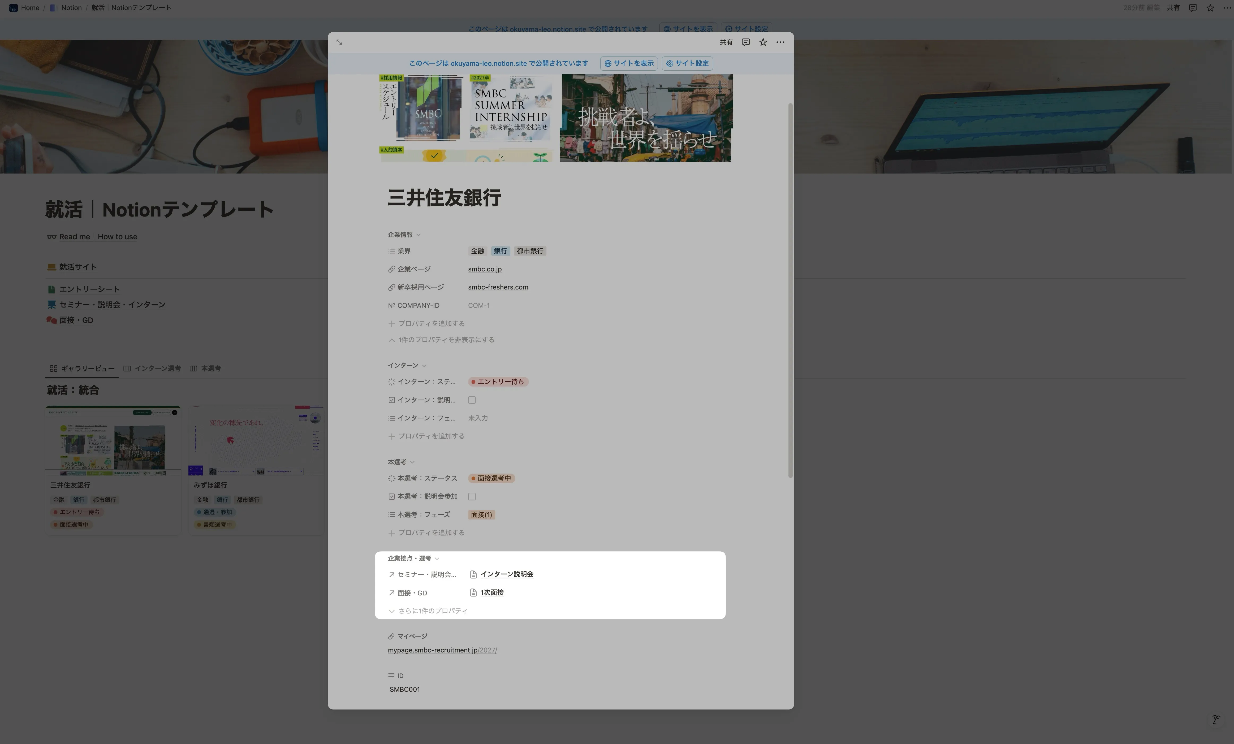This screenshot has width=1234, height=744.
Task: Open the インターン説明会 related page
Action: pyautogui.click(x=507, y=574)
